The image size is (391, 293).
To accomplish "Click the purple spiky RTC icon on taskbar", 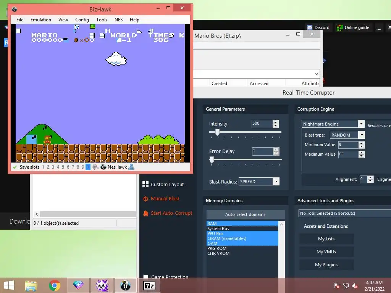I will (x=102, y=285).
